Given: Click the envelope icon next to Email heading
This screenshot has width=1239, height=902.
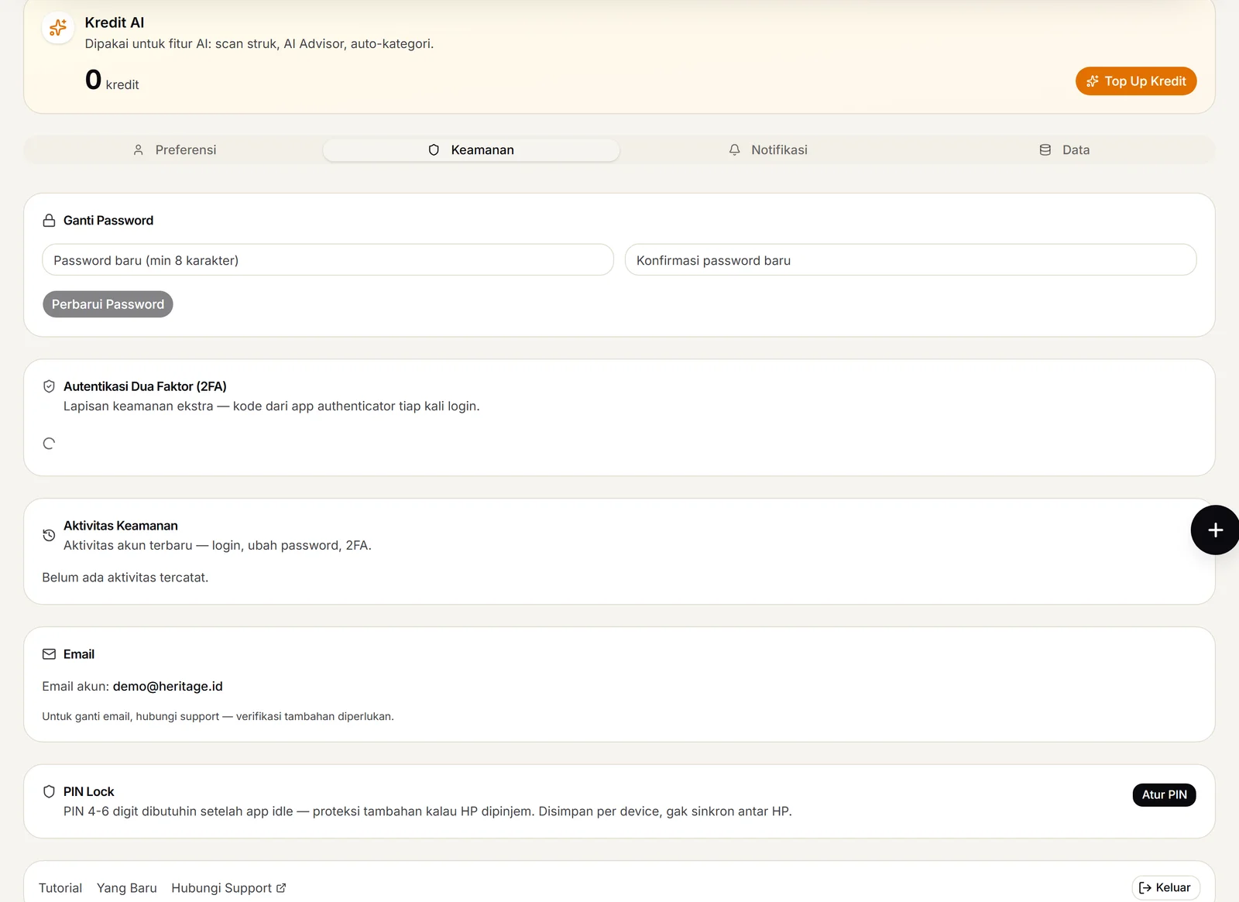Looking at the screenshot, I should [x=49, y=654].
